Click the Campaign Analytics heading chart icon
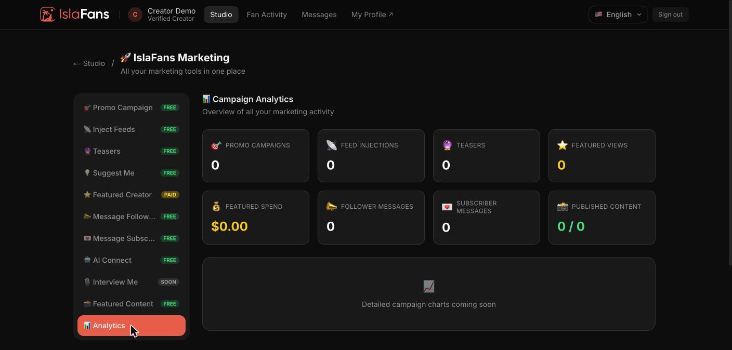Screen dimensions: 732x350 click(206, 99)
